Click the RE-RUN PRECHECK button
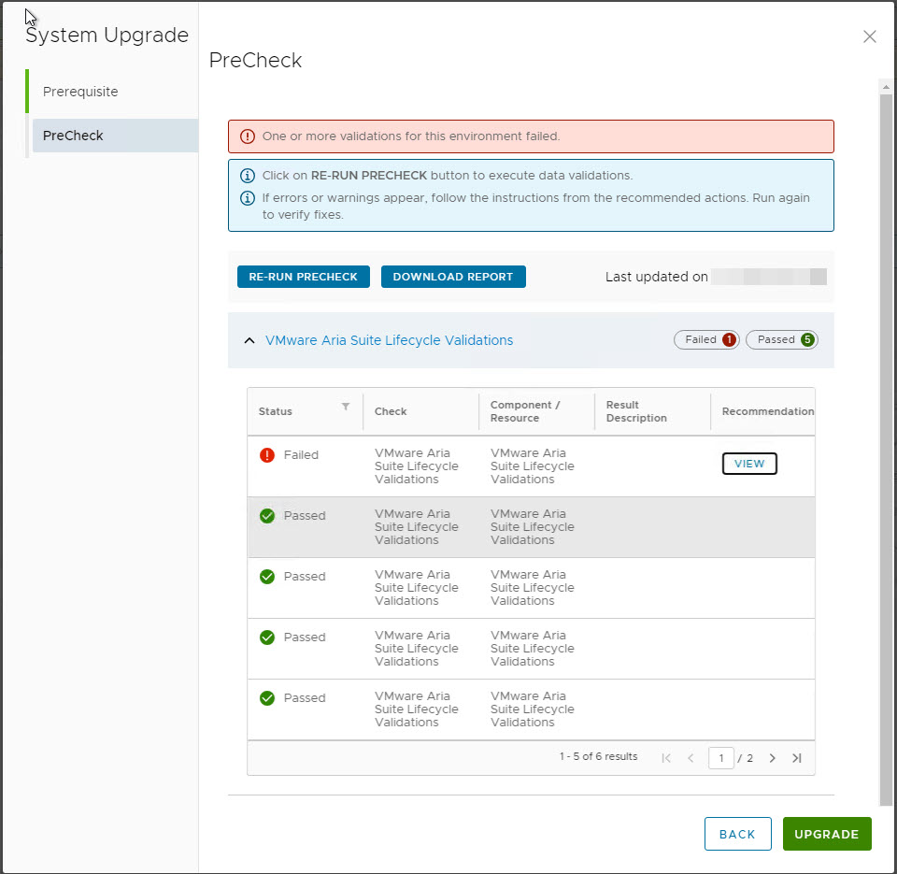This screenshot has width=897, height=874. [x=303, y=276]
